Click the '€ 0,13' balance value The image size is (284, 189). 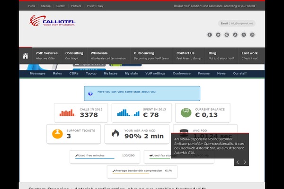tap(206, 115)
